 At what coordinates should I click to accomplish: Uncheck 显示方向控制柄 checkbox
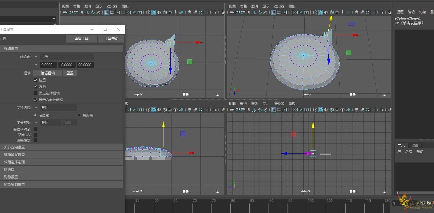pos(36,100)
